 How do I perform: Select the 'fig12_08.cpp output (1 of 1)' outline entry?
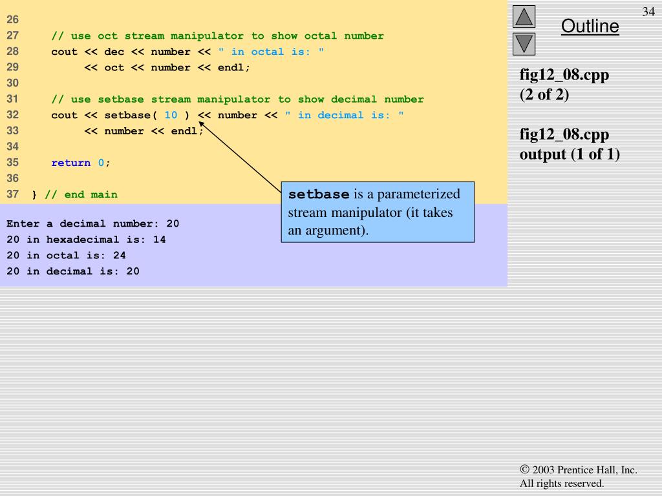pos(570,144)
